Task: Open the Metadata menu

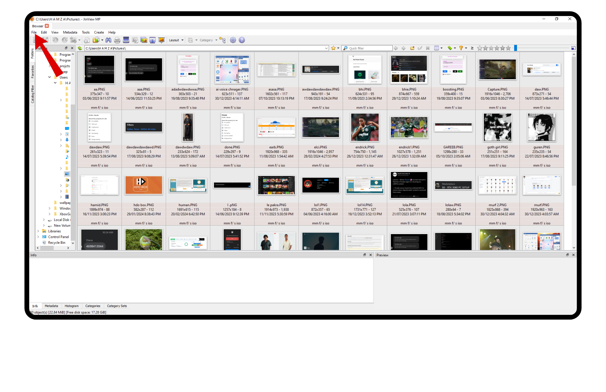Action: coord(70,32)
